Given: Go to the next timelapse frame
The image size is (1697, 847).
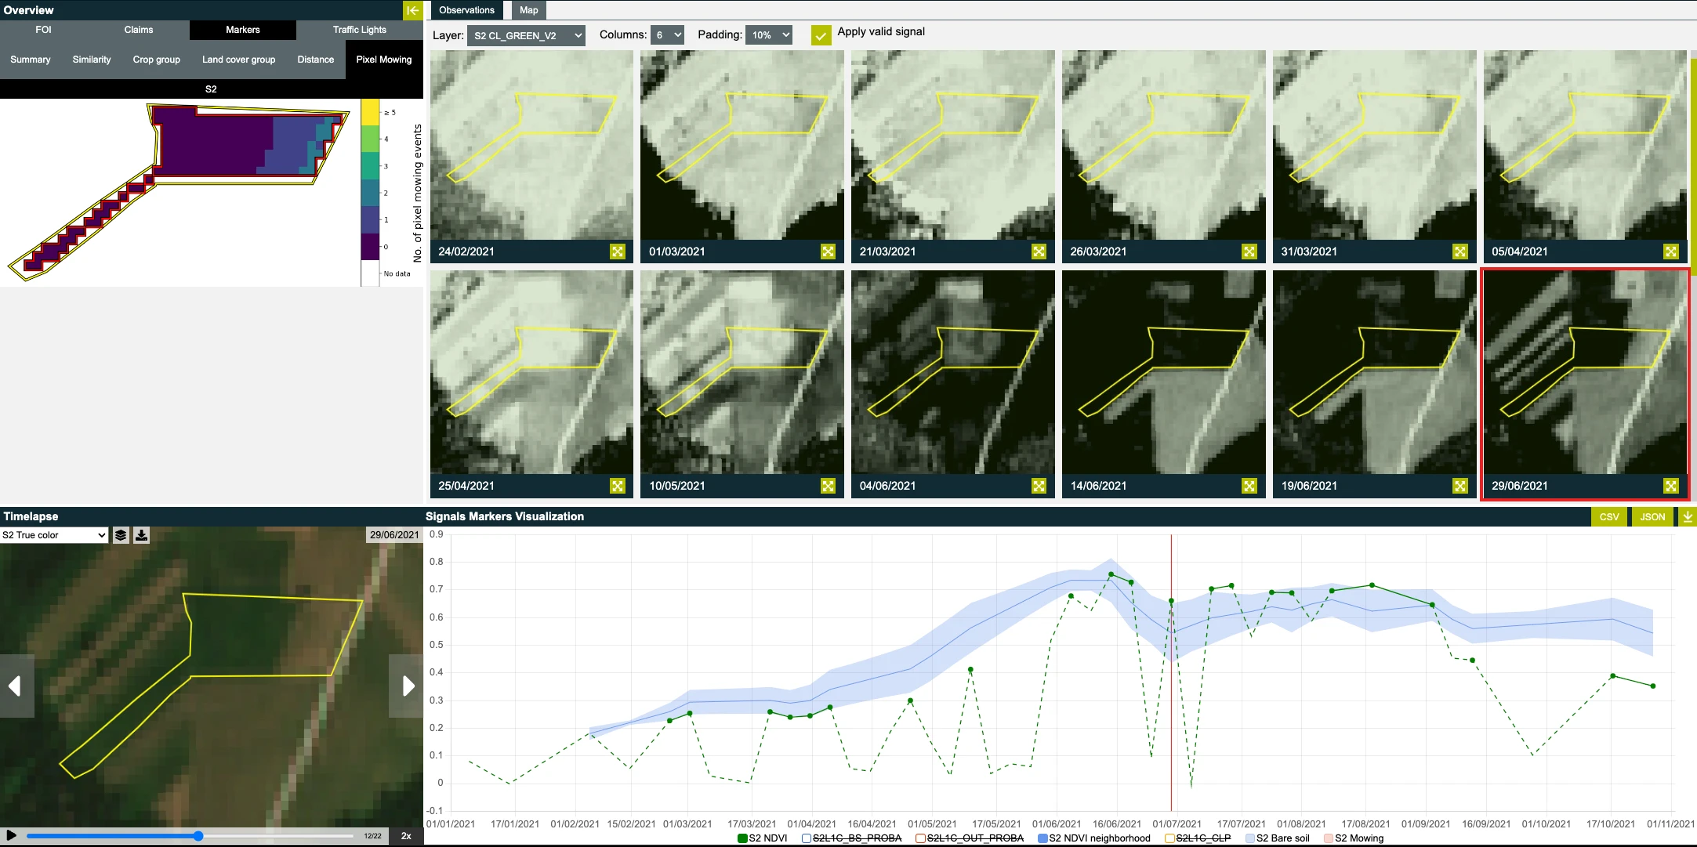Looking at the screenshot, I should (x=407, y=686).
